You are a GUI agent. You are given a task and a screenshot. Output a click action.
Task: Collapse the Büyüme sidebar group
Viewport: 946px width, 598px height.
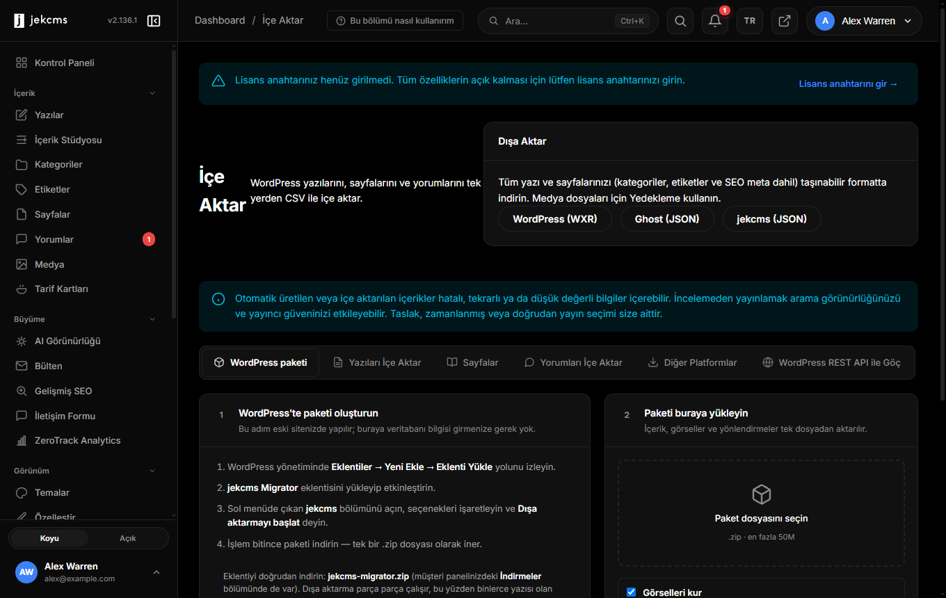pos(153,319)
